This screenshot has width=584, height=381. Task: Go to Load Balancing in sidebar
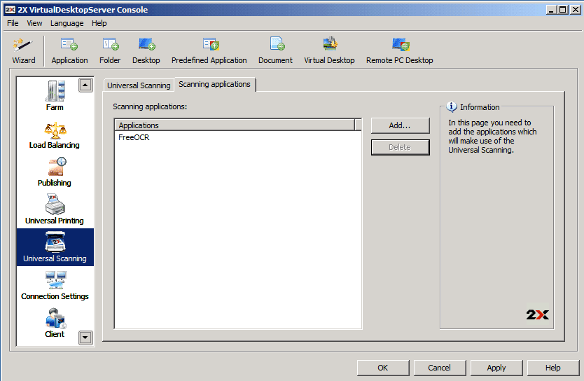pos(55,135)
